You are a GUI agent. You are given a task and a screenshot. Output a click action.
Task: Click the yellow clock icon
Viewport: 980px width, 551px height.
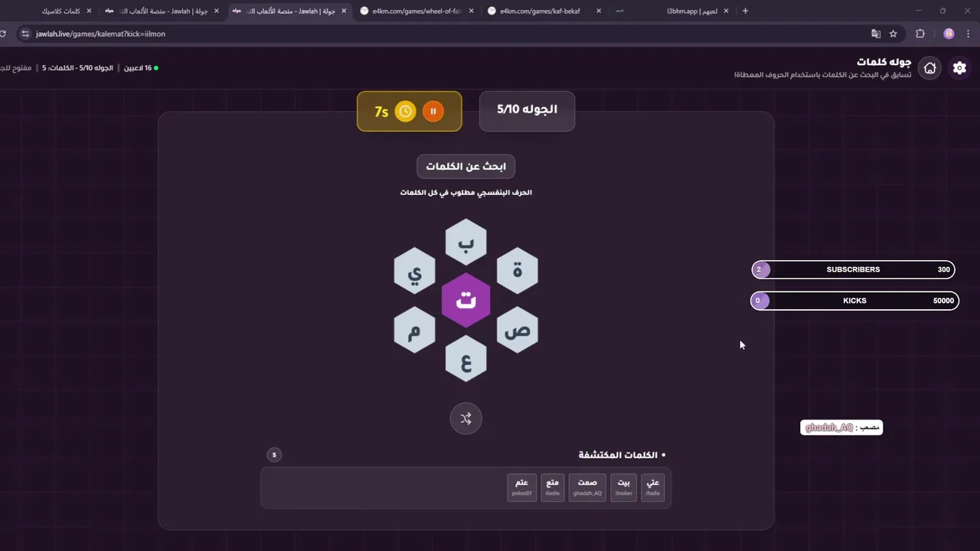pos(405,112)
